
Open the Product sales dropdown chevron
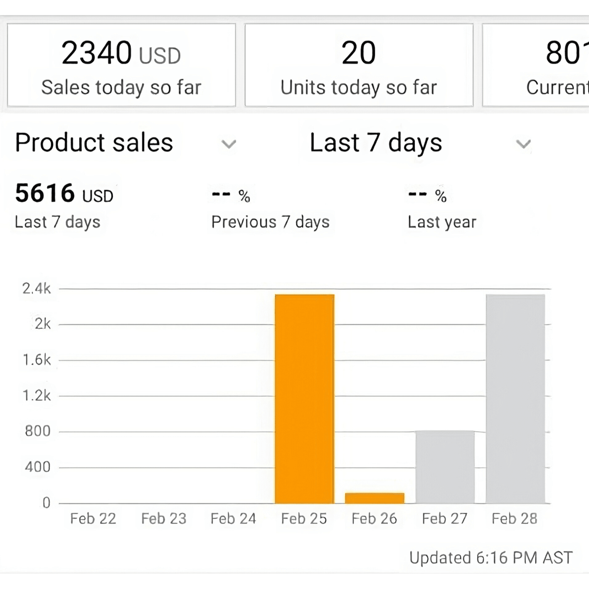(x=229, y=144)
